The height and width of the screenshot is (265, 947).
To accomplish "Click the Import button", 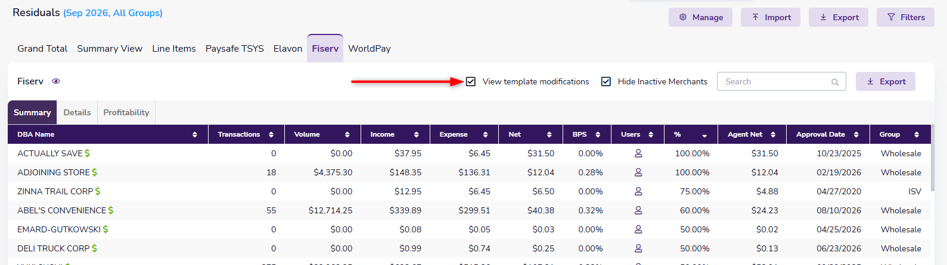I will pyautogui.click(x=771, y=17).
